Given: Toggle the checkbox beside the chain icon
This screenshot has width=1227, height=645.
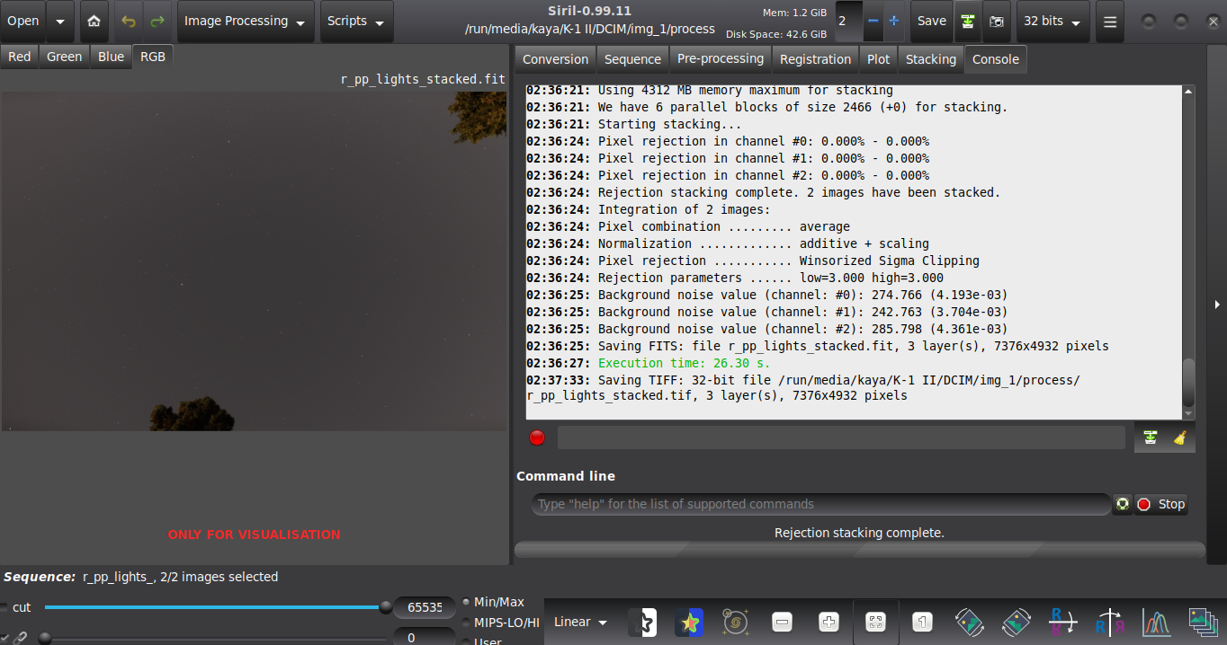Looking at the screenshot, I should coord(4,638).
